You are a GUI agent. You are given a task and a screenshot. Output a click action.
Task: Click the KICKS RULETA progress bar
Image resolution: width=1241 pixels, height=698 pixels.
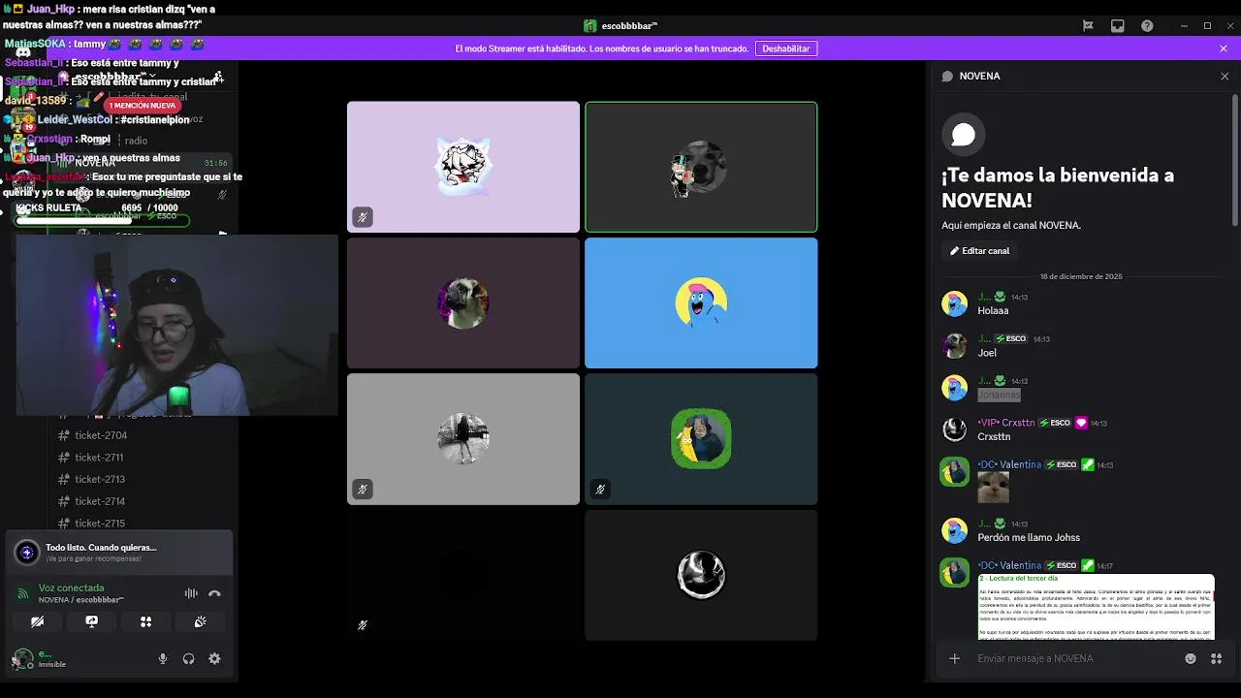pyautogui.click(x=102, y=220)
